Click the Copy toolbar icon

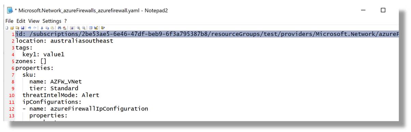pos(47,28)
